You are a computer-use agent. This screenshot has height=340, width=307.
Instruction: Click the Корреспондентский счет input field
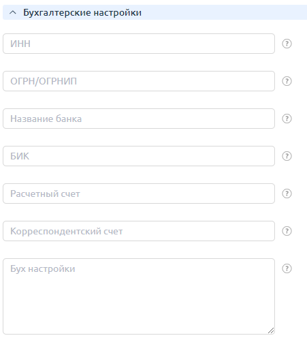click(139, 231)
